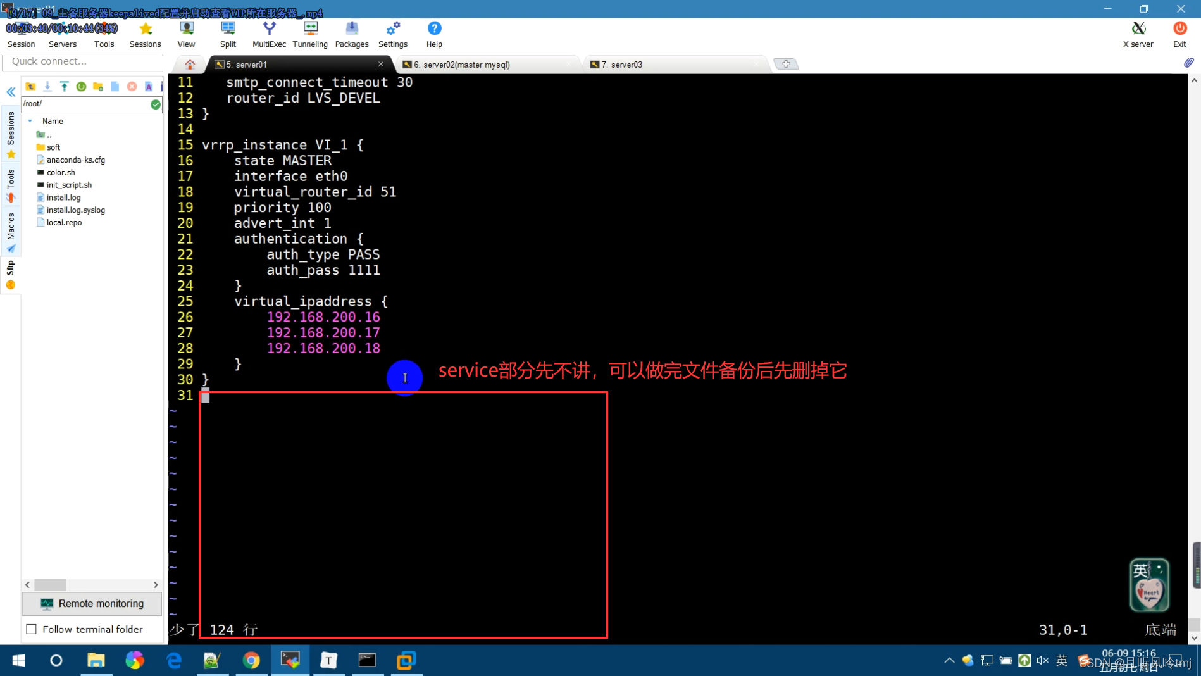The height and width of the screenshot is (676, 1201).
Task: Open a new terminal tab
Action: [x=786, y=64]
